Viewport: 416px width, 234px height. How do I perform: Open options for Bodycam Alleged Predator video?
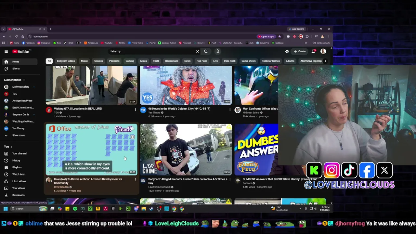pyautogui.click(x=230, y=180)
